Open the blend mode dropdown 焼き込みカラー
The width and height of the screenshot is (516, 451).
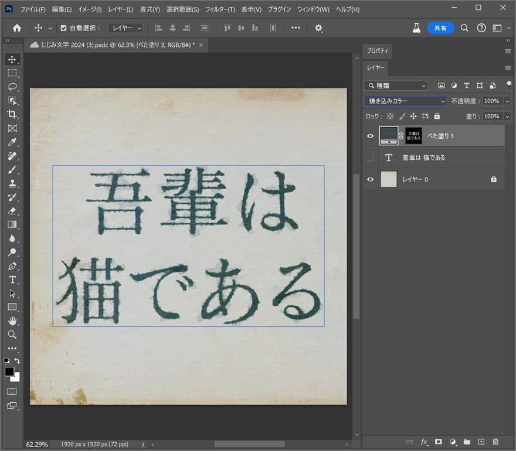[405, 101]
